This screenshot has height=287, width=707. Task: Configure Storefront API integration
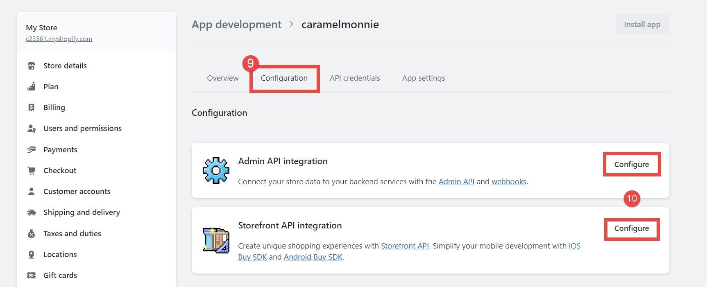tap(631, 228)
